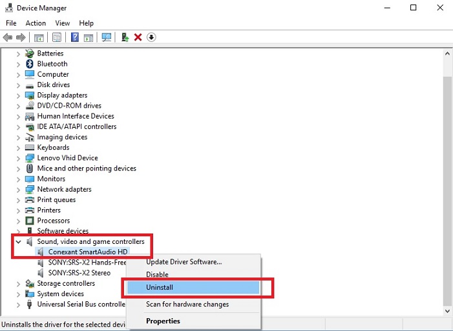The height and width of the screenshot is (331, 453).
Task: Click the action pane toolbar icon
Action: coord(89,37)
